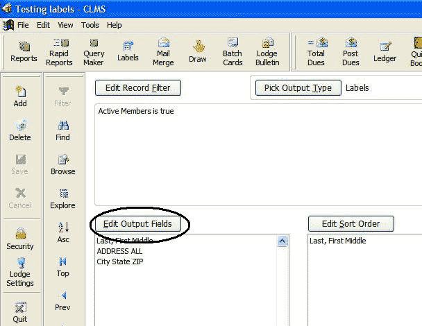Select the Labels toolbar icon

pyautogui.click(x=128, y=52)
